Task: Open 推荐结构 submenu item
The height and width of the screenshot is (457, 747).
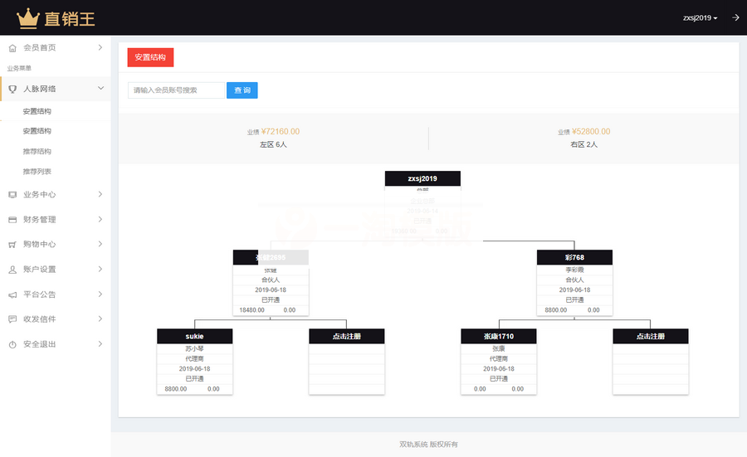Action: (x=37, y=152)
